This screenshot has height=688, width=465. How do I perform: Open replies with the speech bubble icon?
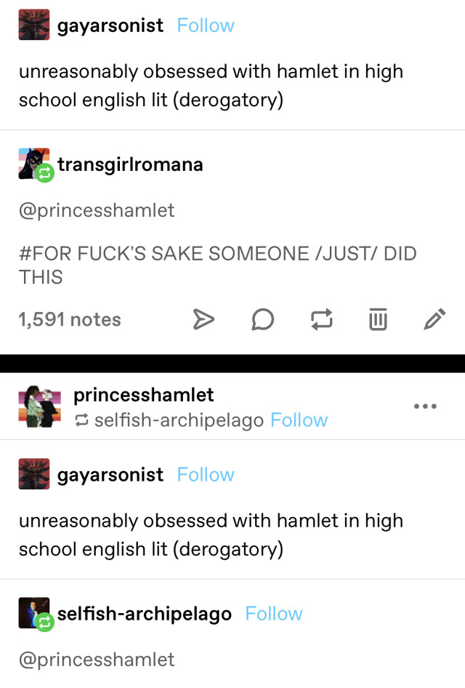(262, 319)
